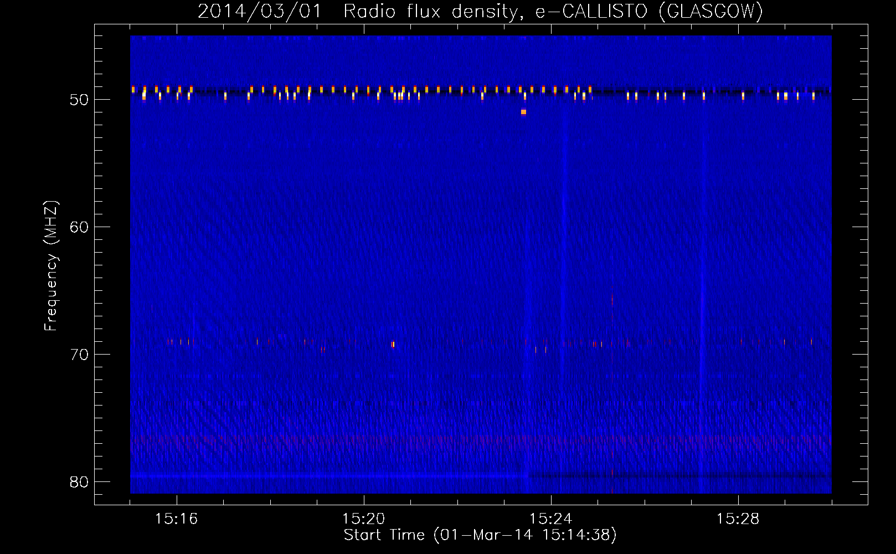Click the "Frequency (MHZ)" axis label

click(50, 266)
